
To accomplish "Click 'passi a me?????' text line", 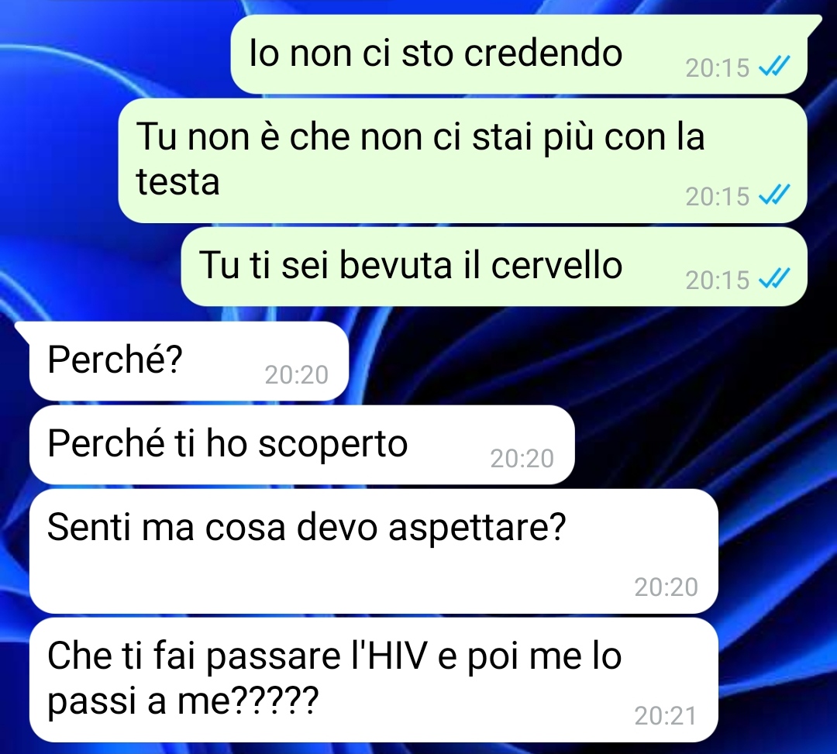I will (x=183, y=700).
